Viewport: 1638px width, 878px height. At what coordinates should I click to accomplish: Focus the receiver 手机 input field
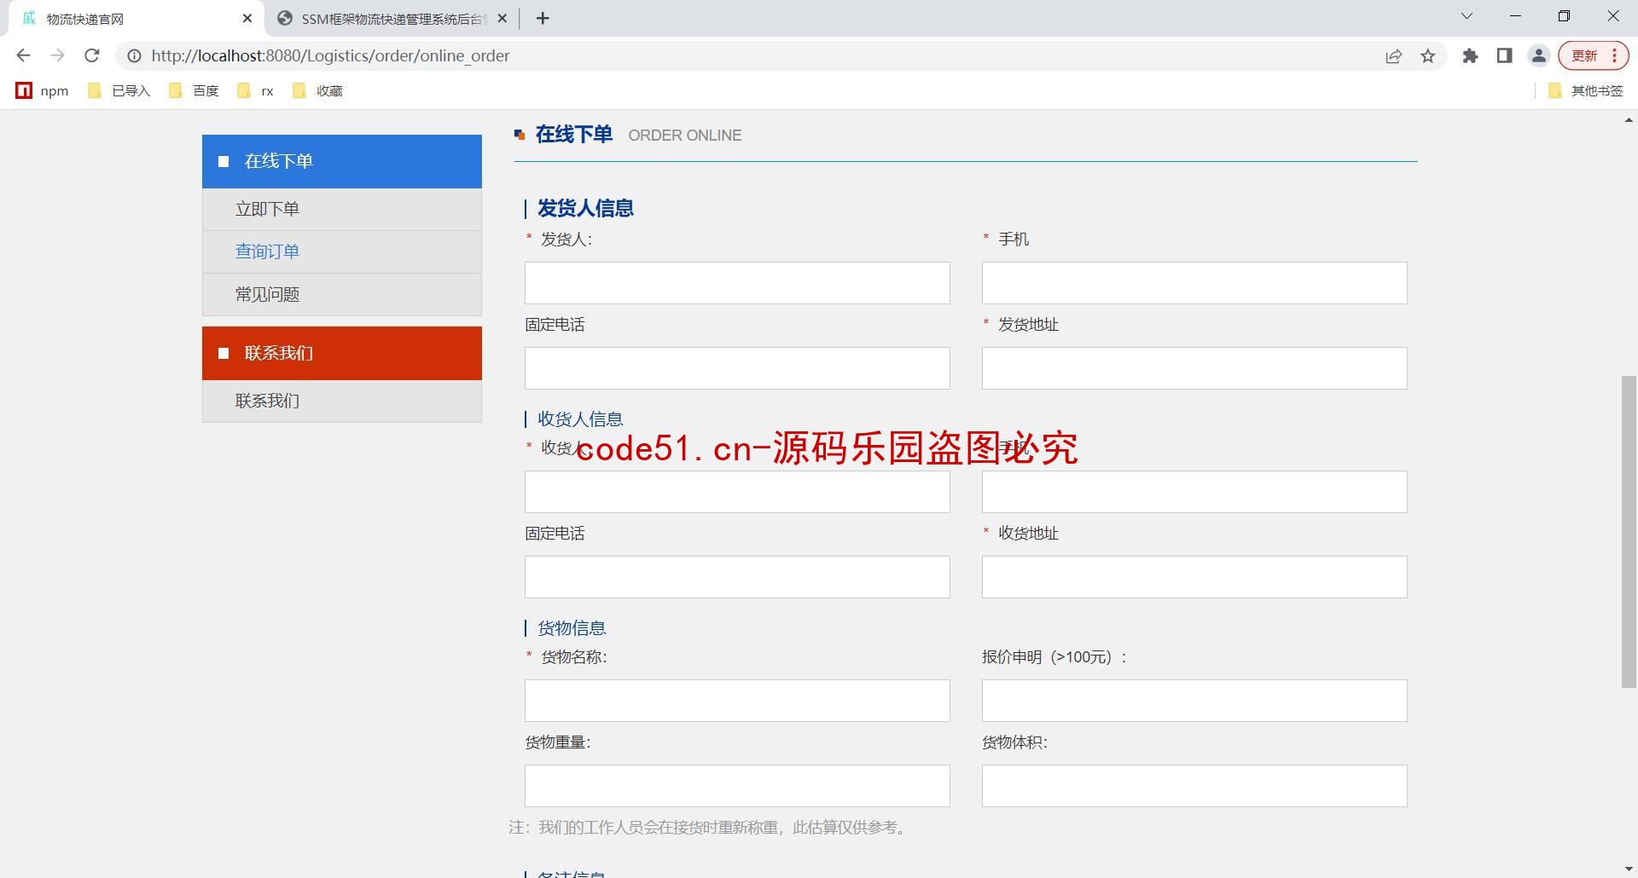1194,492
